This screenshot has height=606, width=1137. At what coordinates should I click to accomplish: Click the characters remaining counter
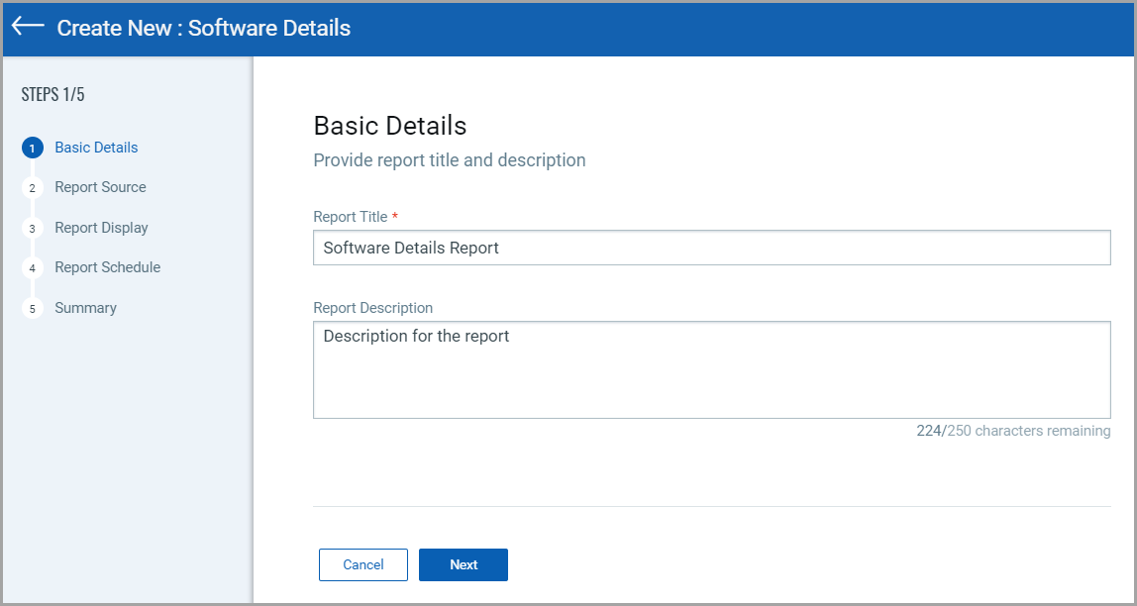[x=1012, y=431]
